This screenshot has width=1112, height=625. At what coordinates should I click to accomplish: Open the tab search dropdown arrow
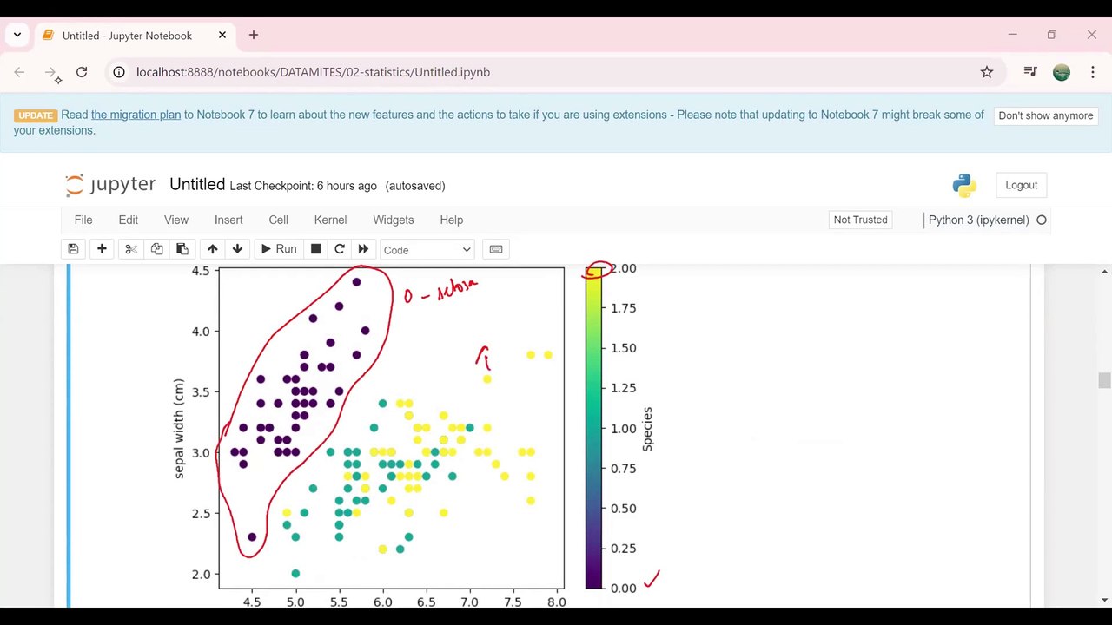click(x=17, y=36)
